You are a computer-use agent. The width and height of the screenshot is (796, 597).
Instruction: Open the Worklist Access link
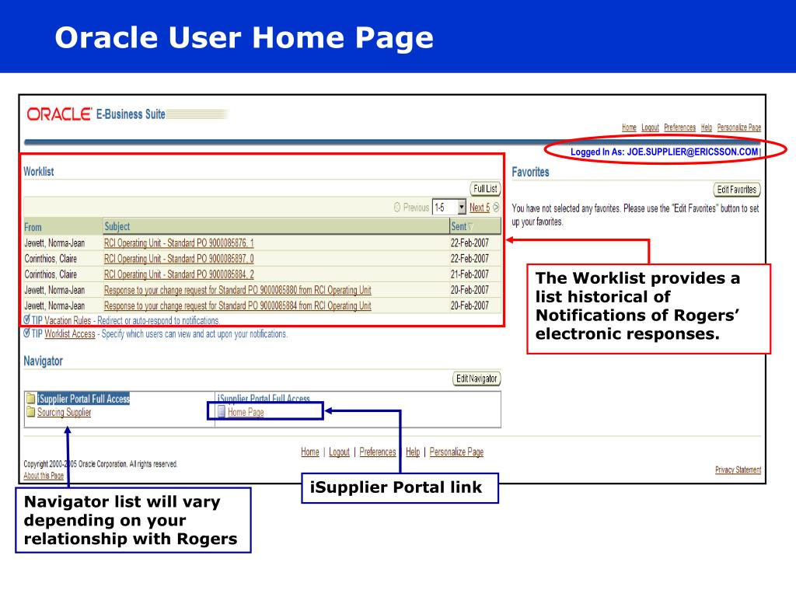(x=70, y=334)
